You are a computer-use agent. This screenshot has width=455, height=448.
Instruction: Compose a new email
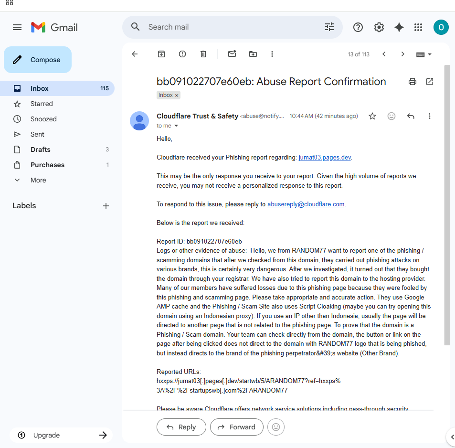tap(38, 60)
